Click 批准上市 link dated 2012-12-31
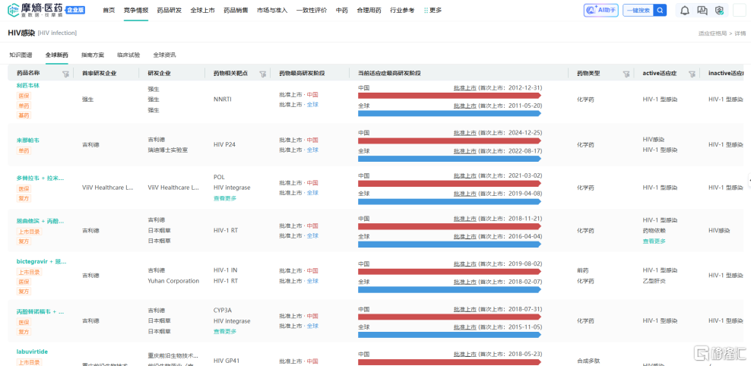 [465, 87]
